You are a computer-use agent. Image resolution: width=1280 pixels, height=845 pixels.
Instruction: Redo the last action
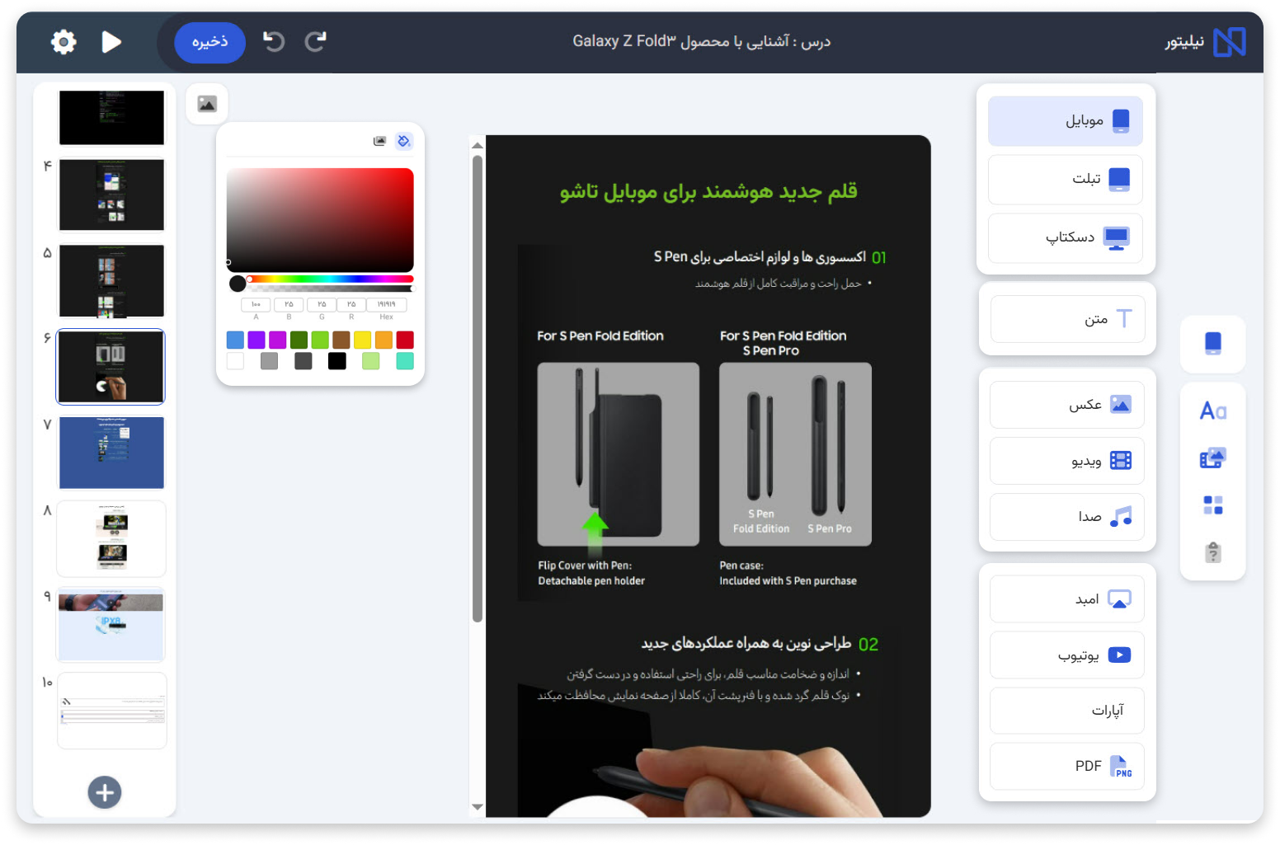[x=316, y=41]
